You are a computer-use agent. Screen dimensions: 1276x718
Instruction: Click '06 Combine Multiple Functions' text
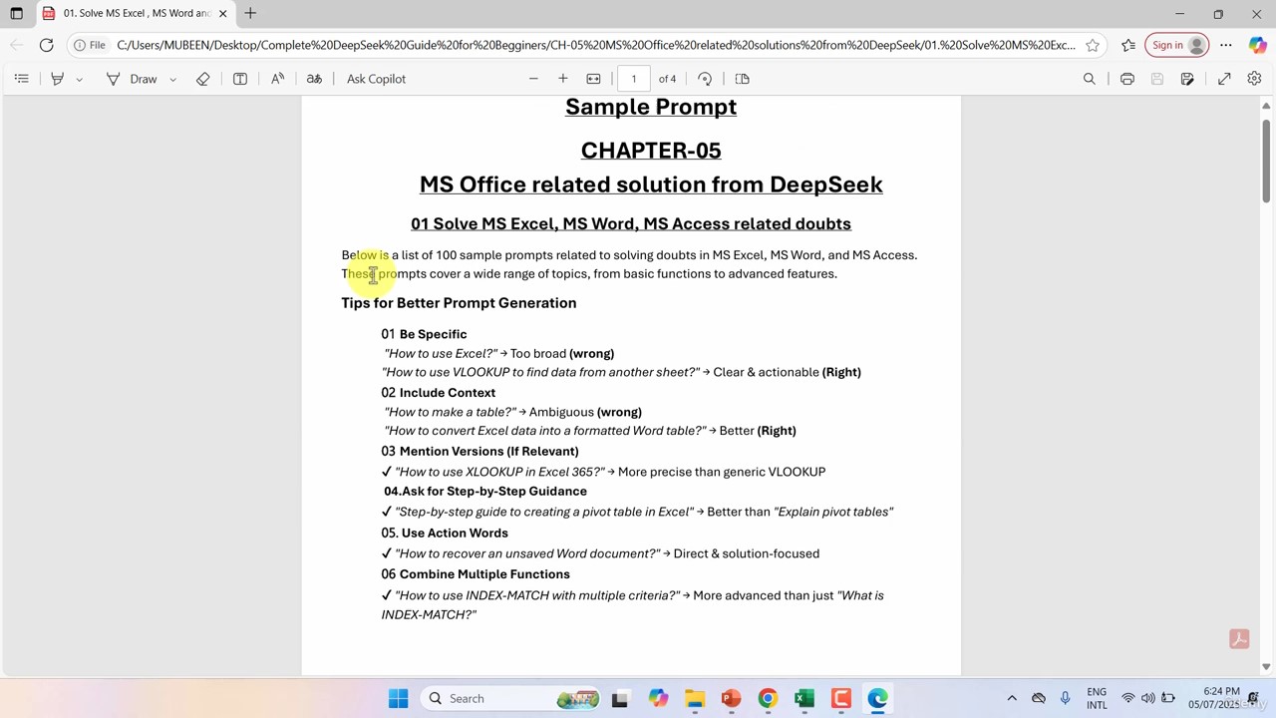[476, 574]
